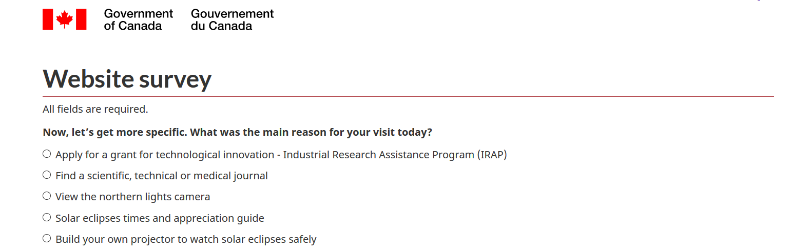The image size is (810, 251).
Task: Click the right red bar of the flag
Action: pos(81,19)
